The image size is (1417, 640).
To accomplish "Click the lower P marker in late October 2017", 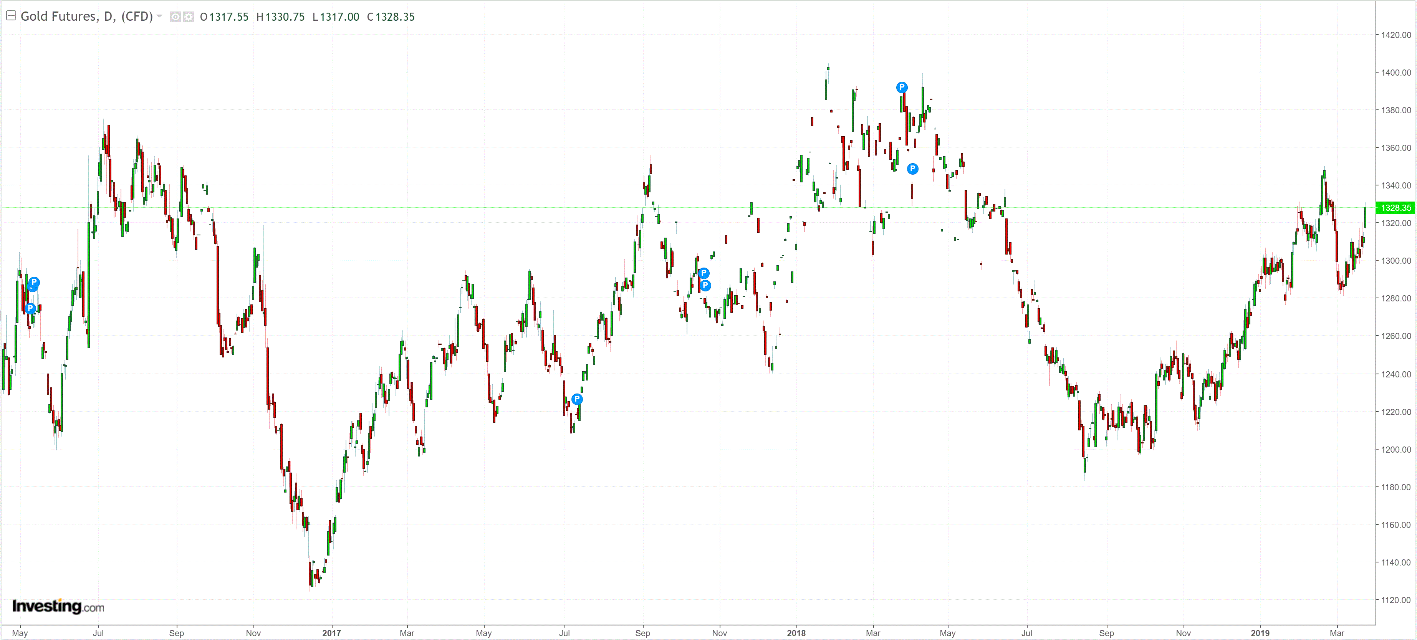I will pyautogui.click(x=705, y=285).
